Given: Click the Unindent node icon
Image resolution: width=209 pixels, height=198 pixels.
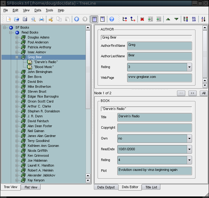Looking at the screenshot, I should point(159,19).
